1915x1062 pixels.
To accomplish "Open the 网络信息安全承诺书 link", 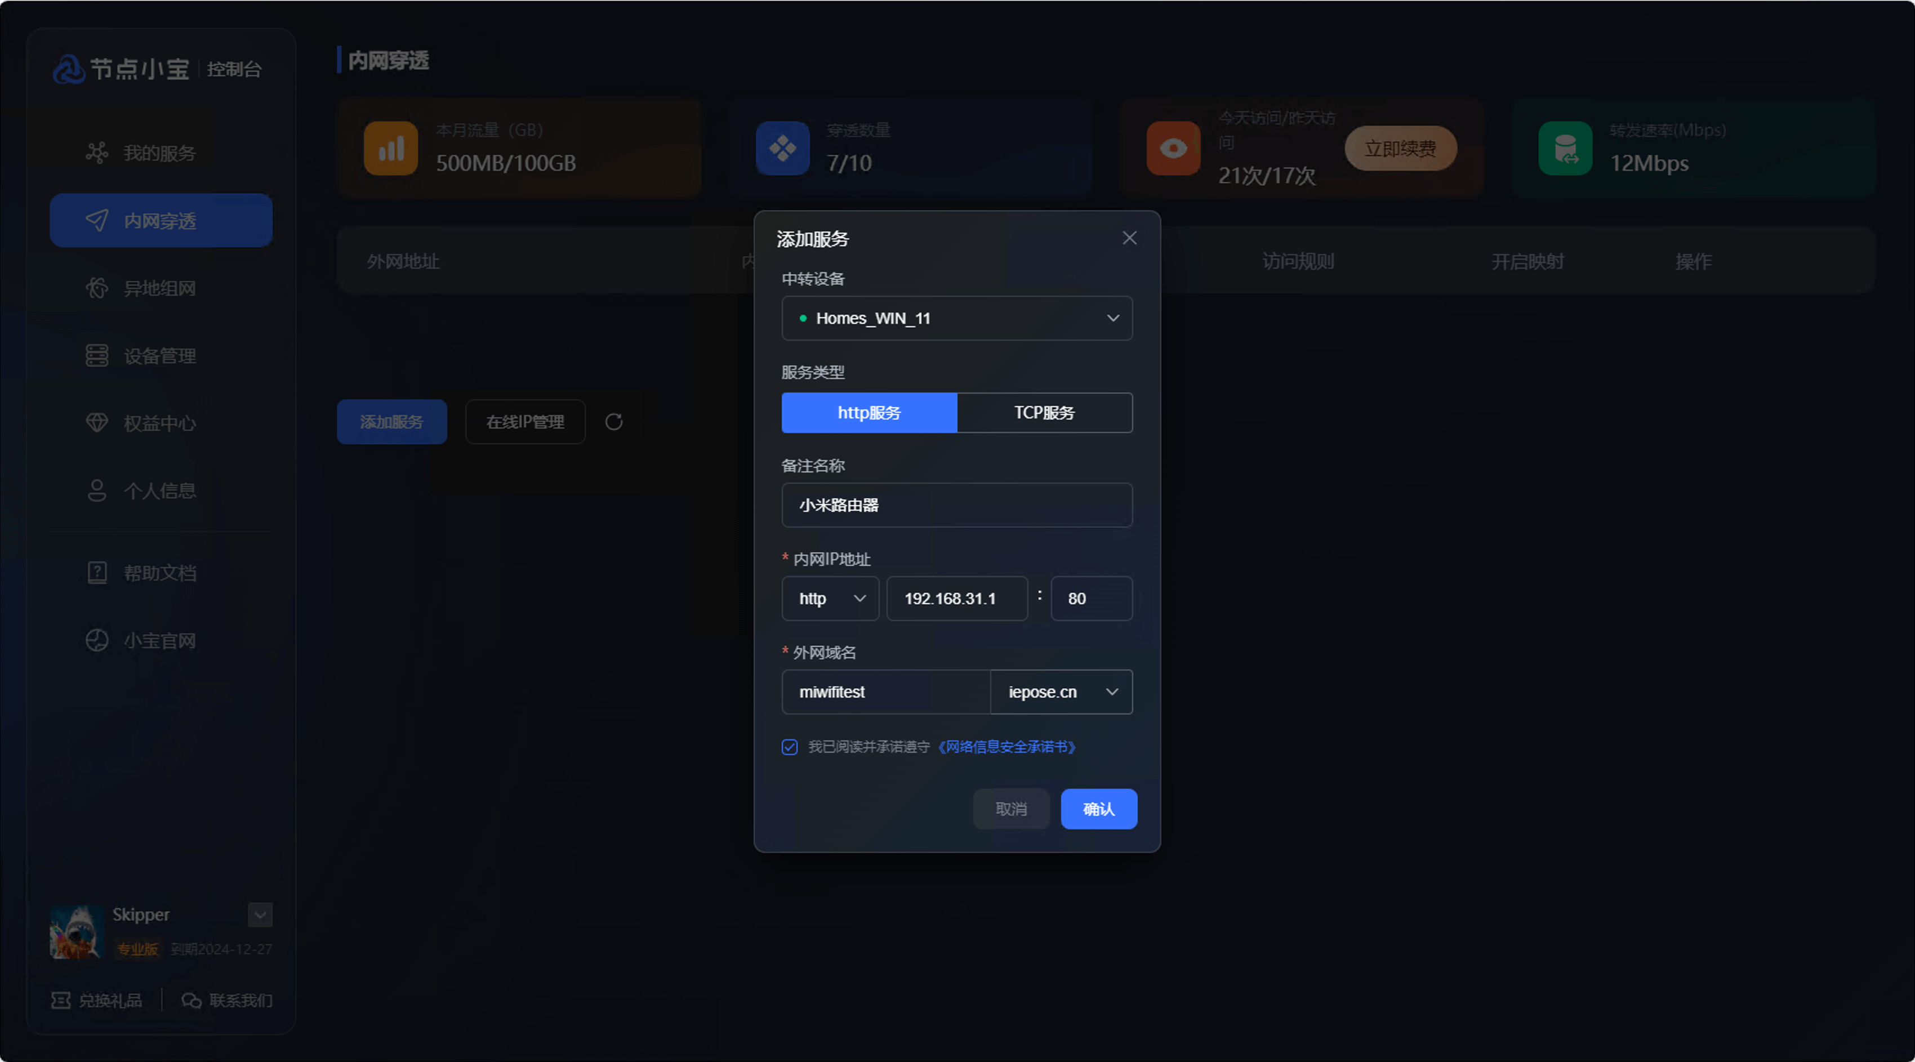I will [1007, 748].
